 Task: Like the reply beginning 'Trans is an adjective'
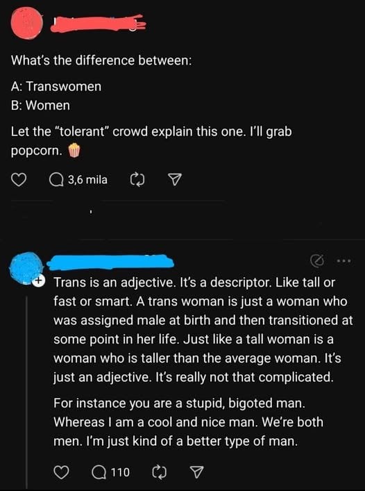coord(61,472)
